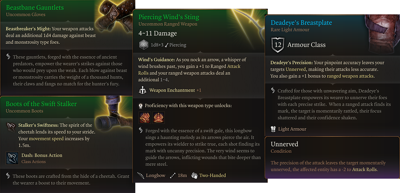Click the 'Attack Rolls' link in Unnerved condition
Viewport: 400px width, 193px height.
tap(365, 170)
